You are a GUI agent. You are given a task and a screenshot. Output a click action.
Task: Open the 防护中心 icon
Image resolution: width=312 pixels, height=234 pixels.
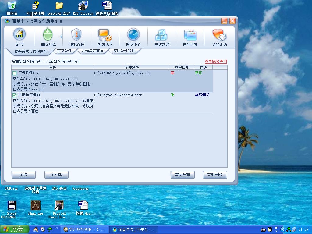133,35
